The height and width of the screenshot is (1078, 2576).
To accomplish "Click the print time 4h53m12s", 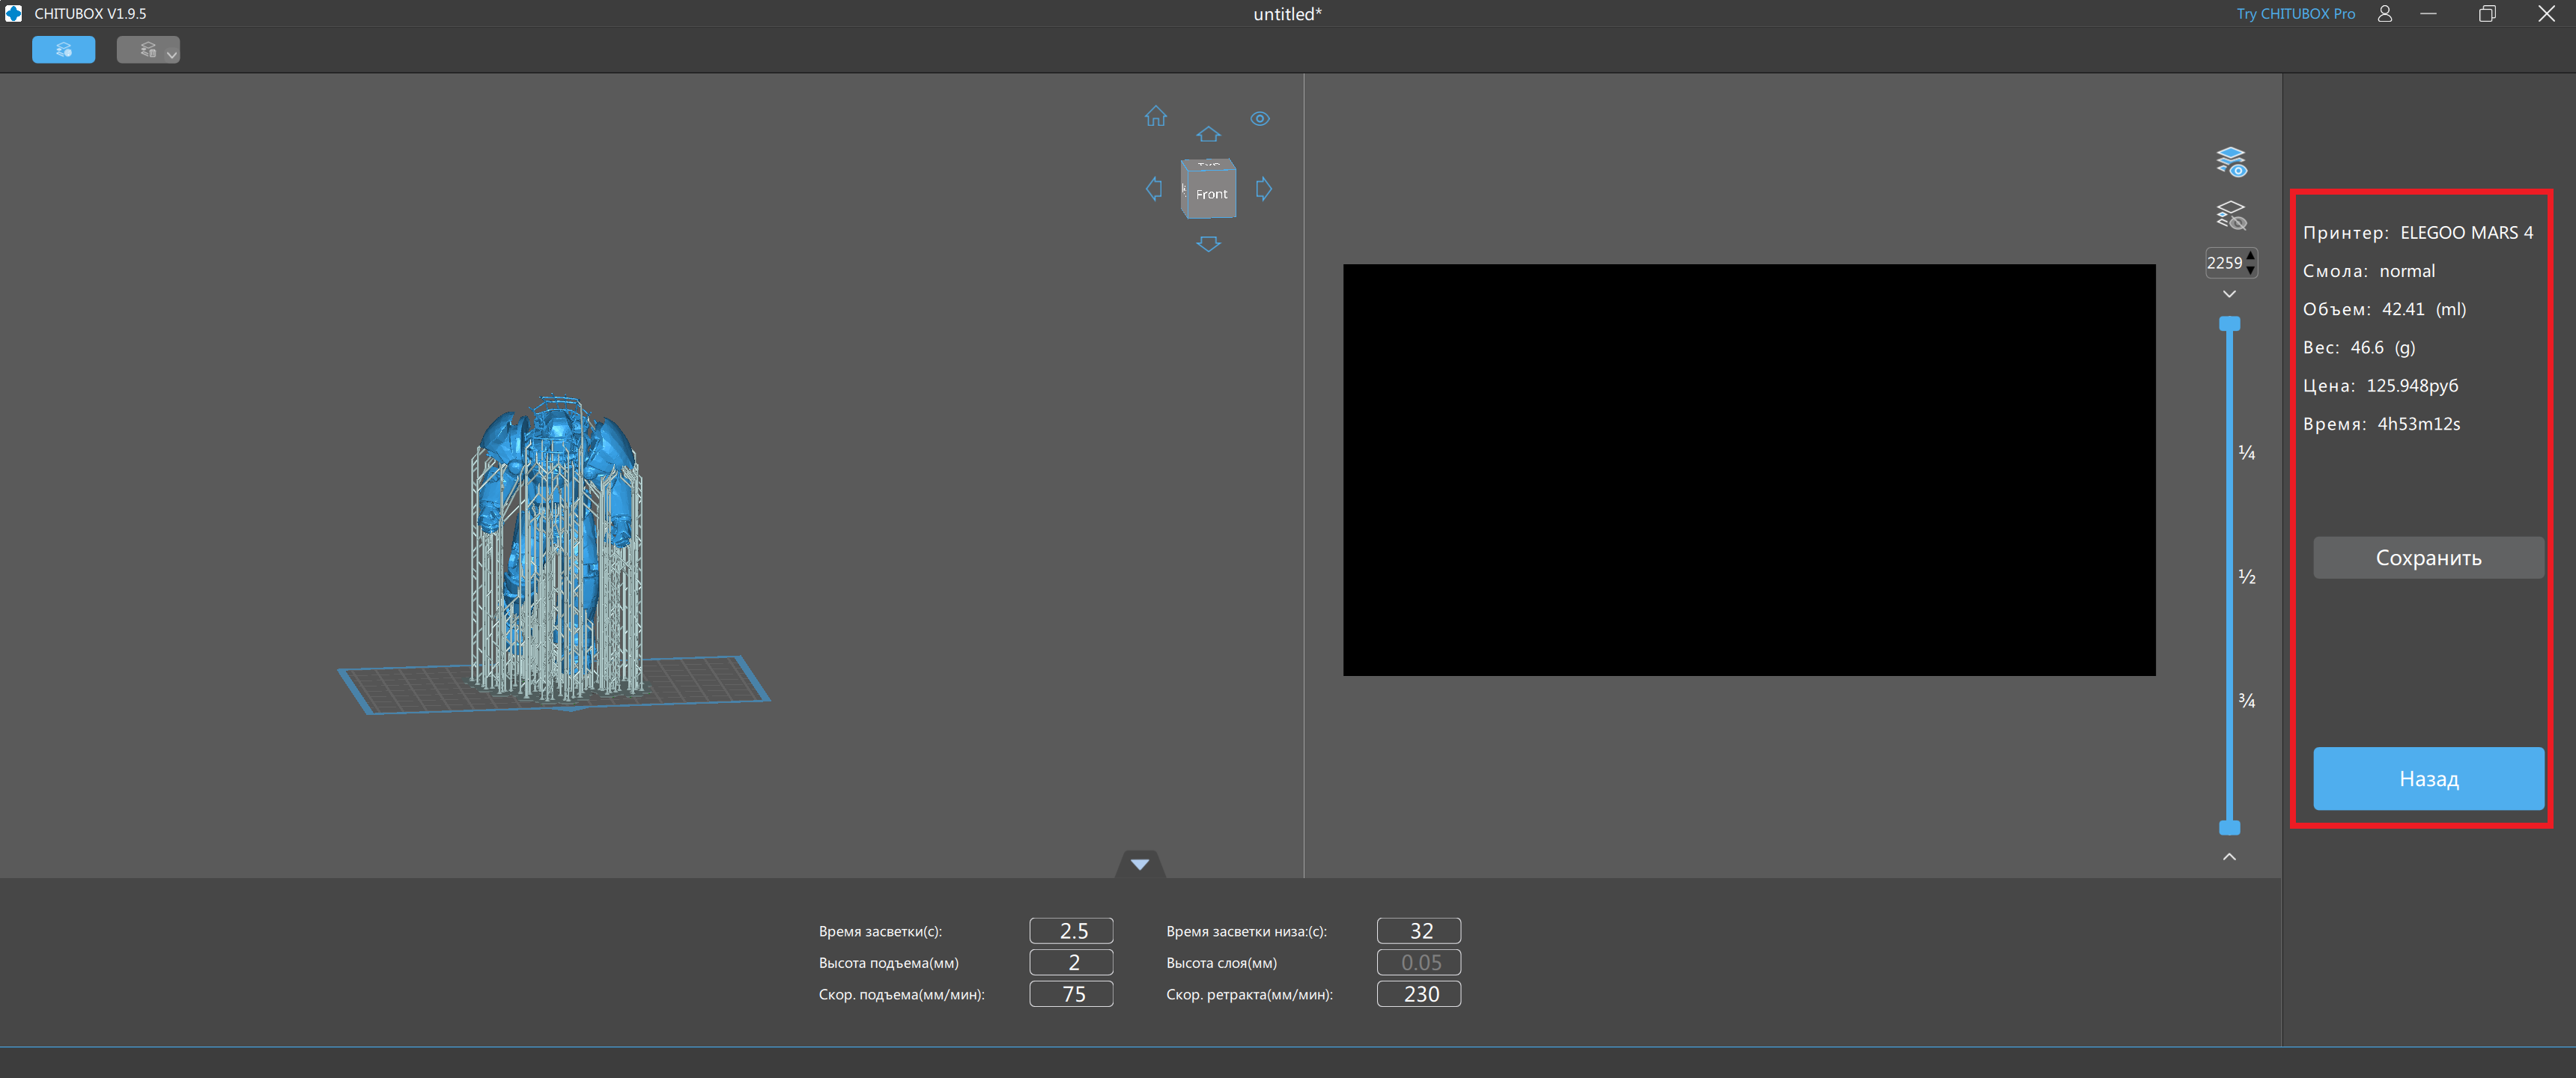I will (2418, 424).
